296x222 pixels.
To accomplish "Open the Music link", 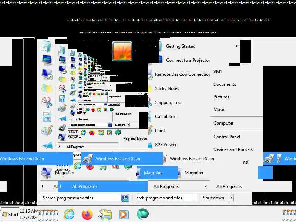I will point(219,110).
